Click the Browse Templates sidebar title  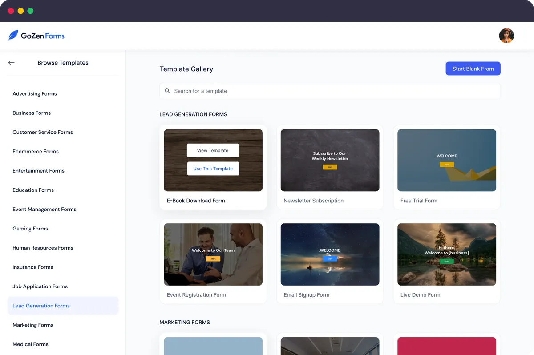click(63, 63)
